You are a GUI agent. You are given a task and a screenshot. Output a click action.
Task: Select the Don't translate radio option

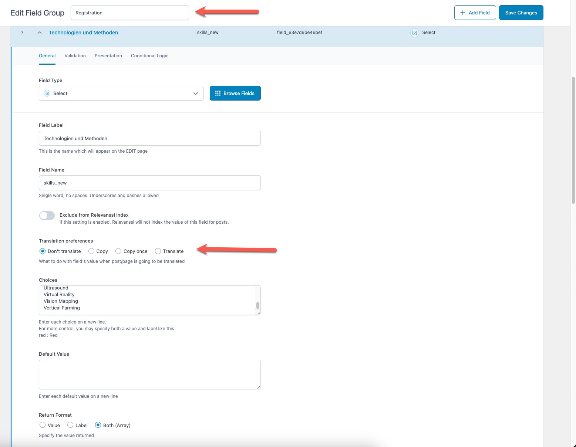(43, 251)
